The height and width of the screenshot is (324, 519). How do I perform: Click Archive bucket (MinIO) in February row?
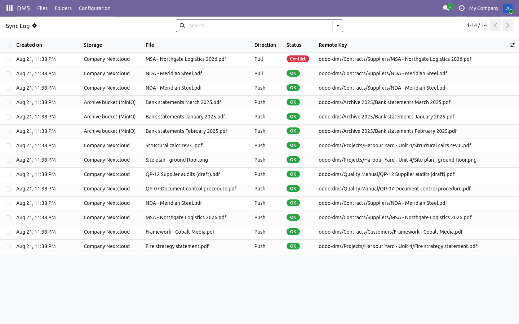110,131
